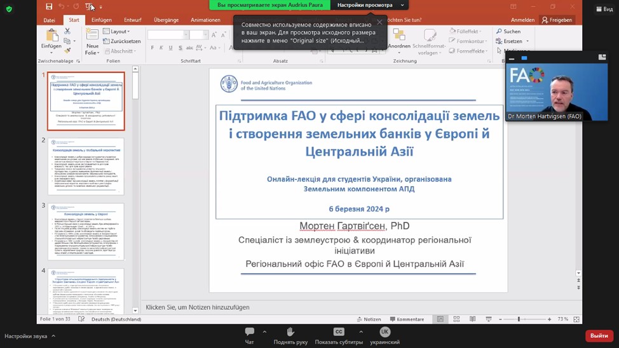Open the Layout dropdown
The image size is (619, 348).
coord(116,31)
